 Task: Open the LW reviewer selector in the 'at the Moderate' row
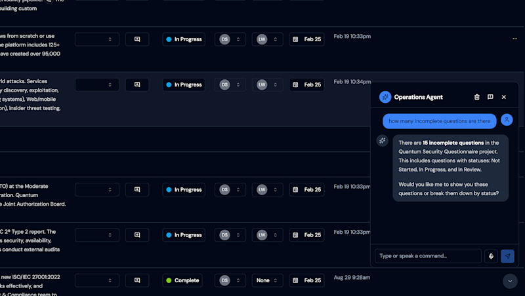(x=267, y=190)
